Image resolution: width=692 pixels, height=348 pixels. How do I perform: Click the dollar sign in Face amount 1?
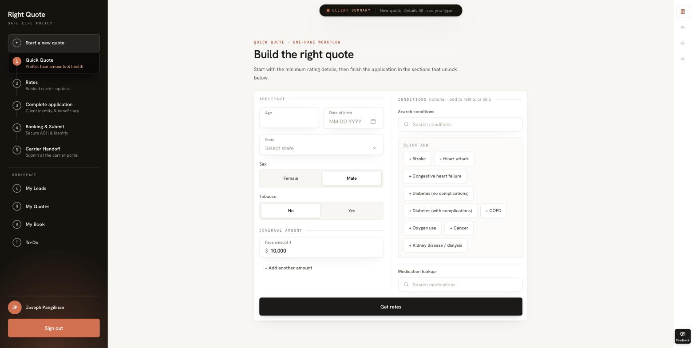(266, 251)
